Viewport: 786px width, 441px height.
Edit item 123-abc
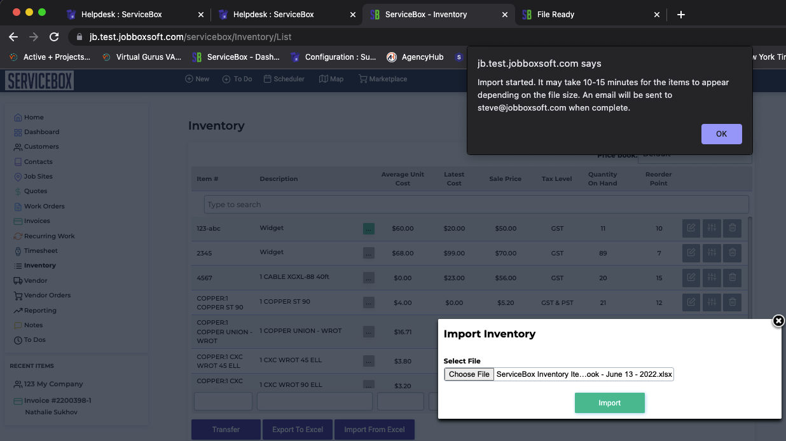[691, 227]
